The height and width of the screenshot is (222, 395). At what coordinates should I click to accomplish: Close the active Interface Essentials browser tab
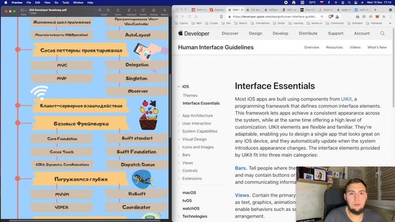tap(242, 10)
